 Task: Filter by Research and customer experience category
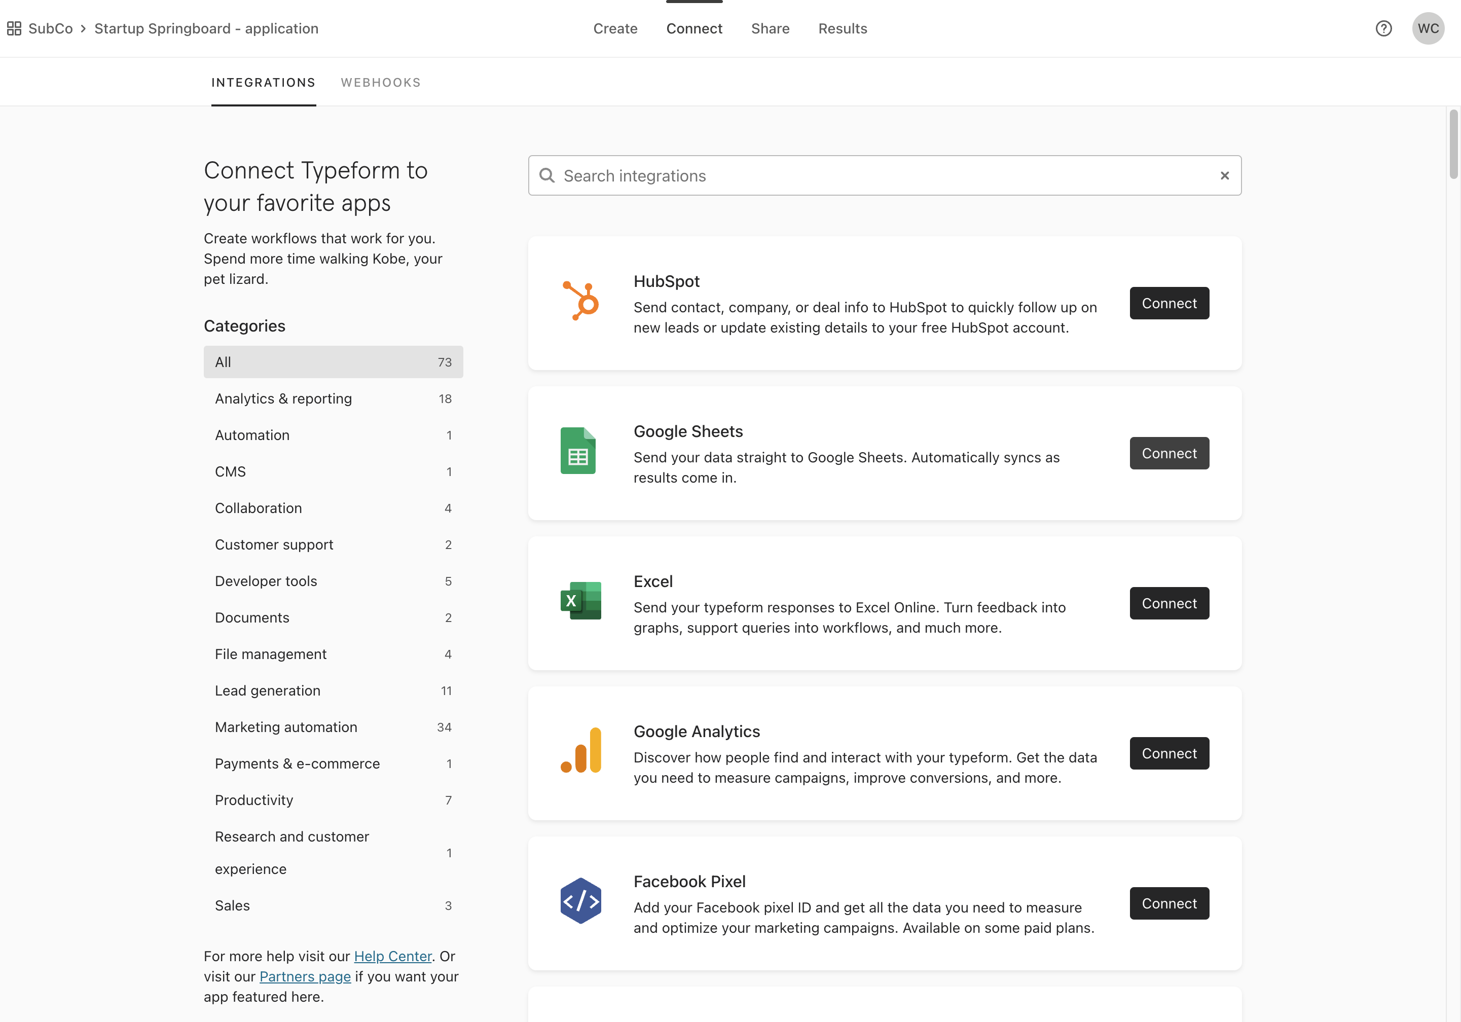[x=333, y=853]
